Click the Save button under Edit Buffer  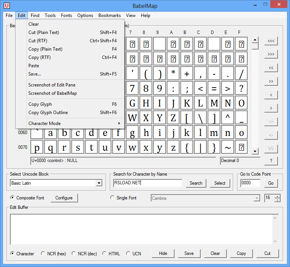click(x=189, y=253)
